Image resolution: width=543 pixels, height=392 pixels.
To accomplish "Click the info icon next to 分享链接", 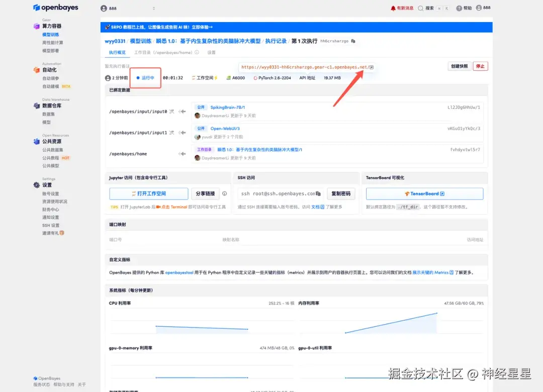I will (224, 193).
